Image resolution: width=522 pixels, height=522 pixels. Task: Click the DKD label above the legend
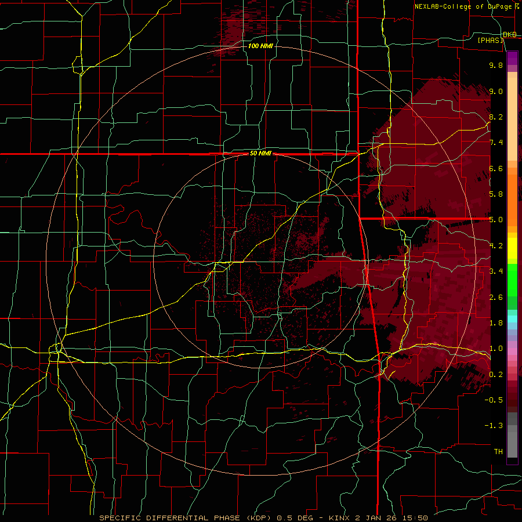click(509, 35)
